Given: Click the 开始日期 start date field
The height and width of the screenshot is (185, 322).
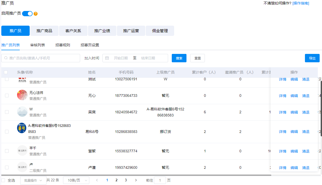Looking at the screenshot, I should pyautogui.click(x=121, y=58).
